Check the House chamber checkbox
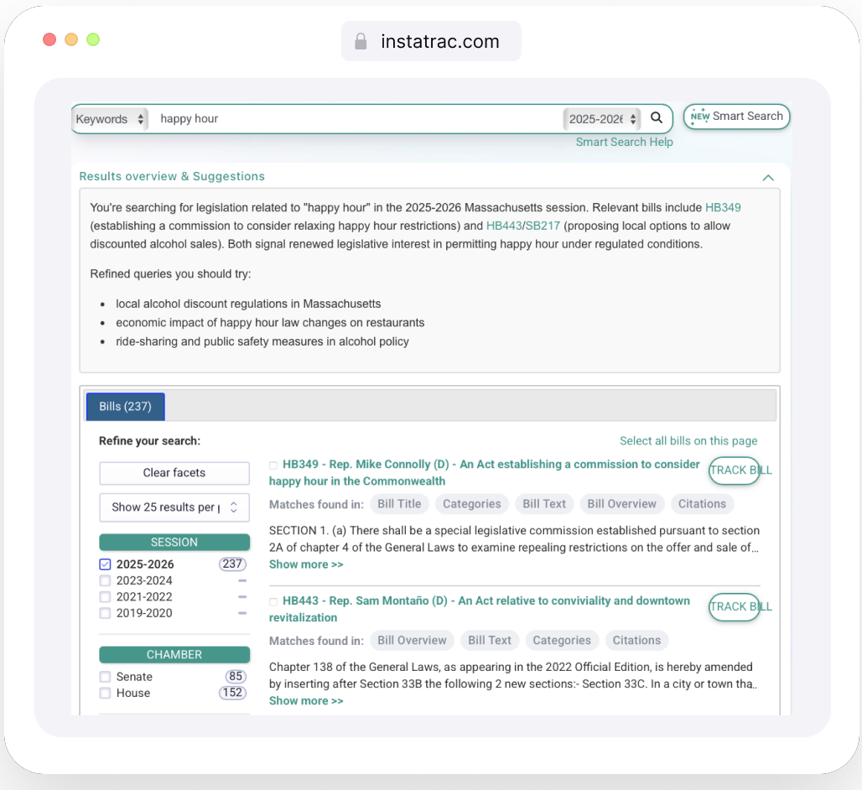 pyautogui.click(x=105, y=693)
